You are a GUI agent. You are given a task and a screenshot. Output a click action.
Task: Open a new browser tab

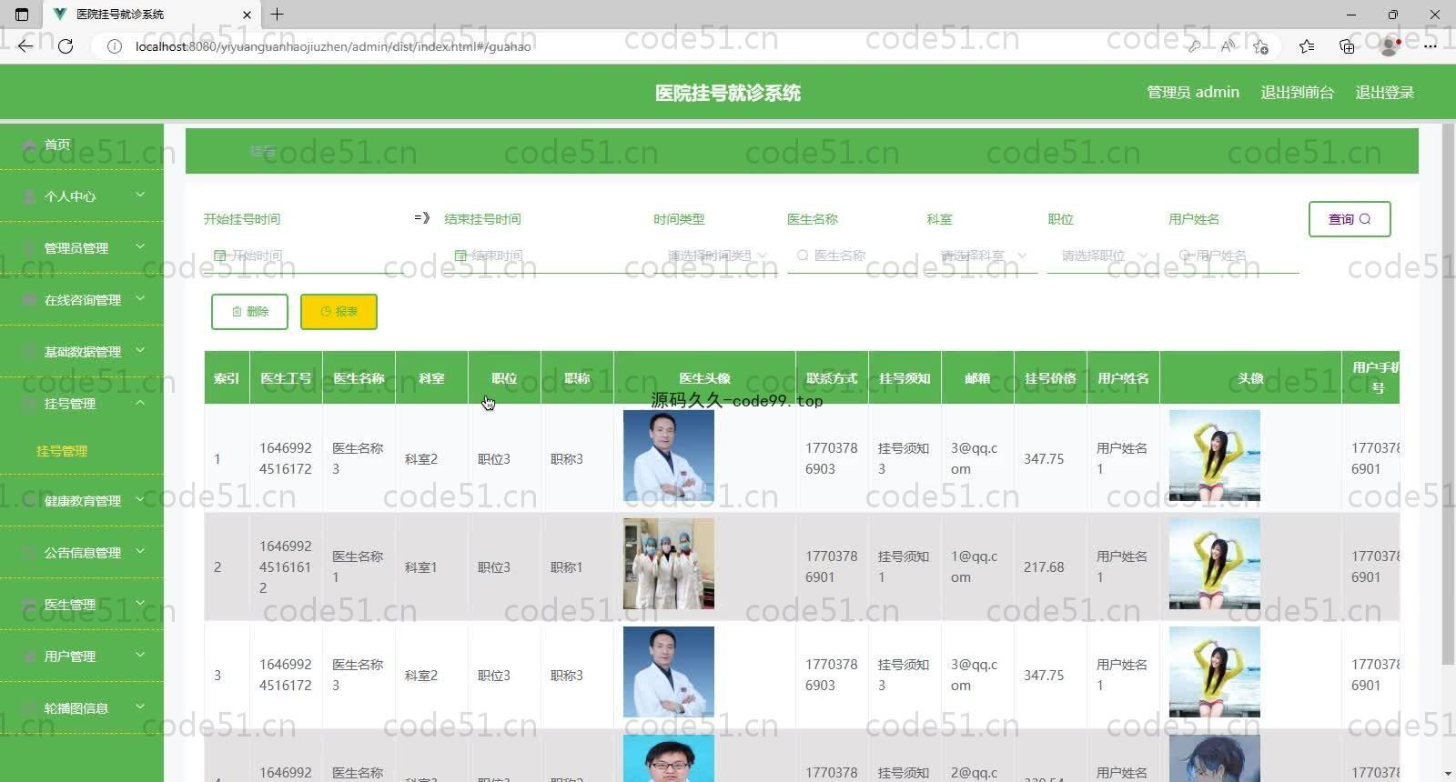click(278, 14)
